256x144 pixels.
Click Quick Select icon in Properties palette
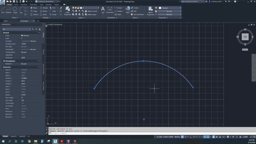point(39,29)
